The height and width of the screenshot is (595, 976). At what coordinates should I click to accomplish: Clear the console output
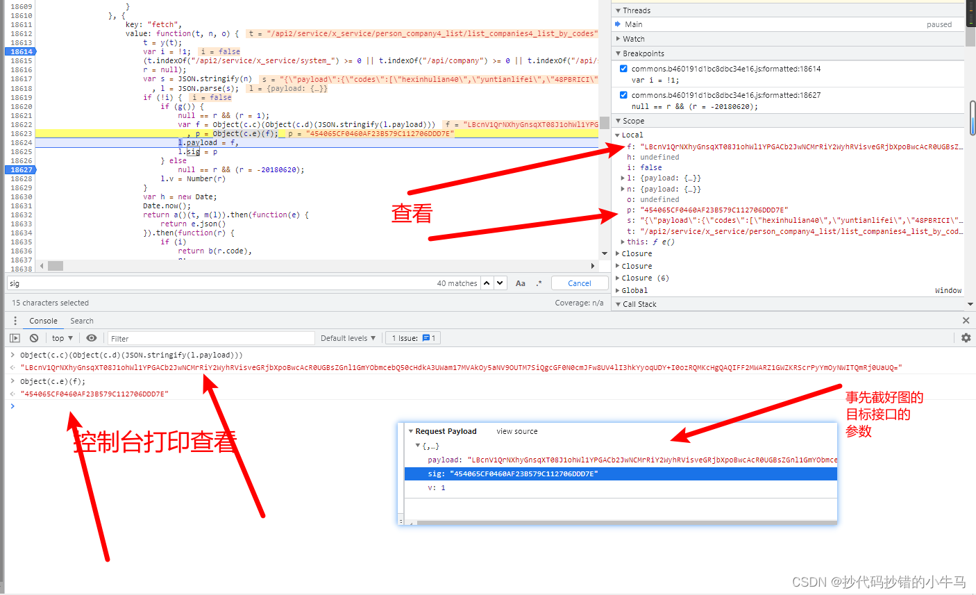coord(34,338)
